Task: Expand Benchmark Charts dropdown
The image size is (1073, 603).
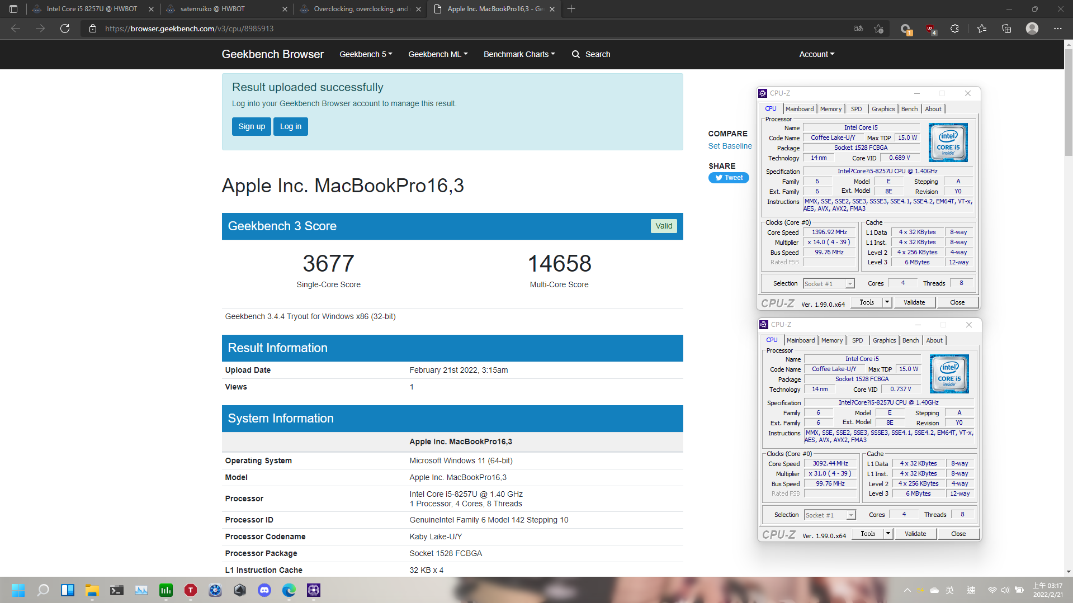Action: (519, 54)
